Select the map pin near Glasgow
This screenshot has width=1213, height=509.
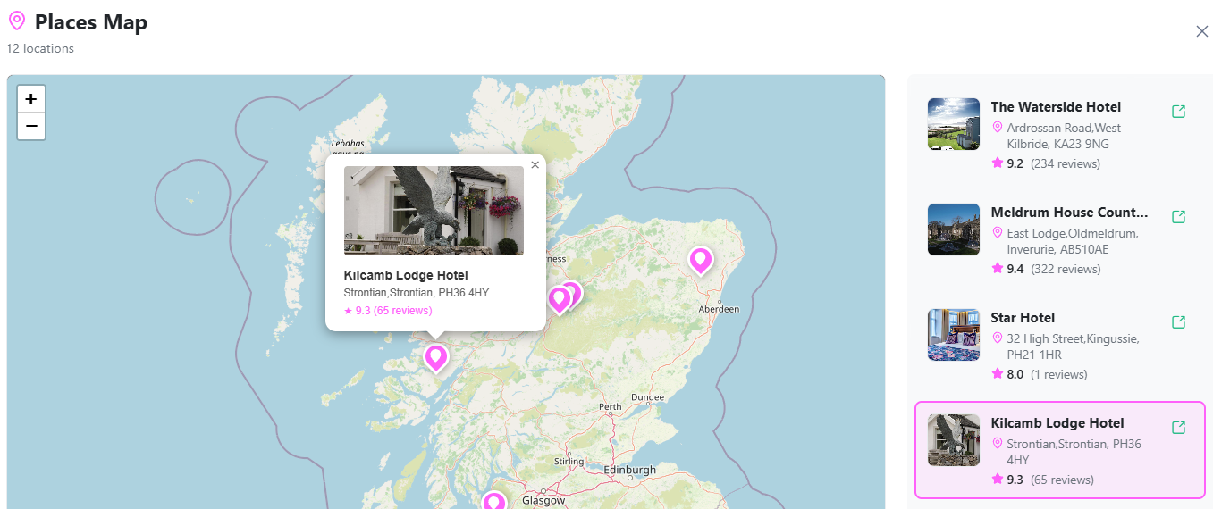tap(494, 502)
